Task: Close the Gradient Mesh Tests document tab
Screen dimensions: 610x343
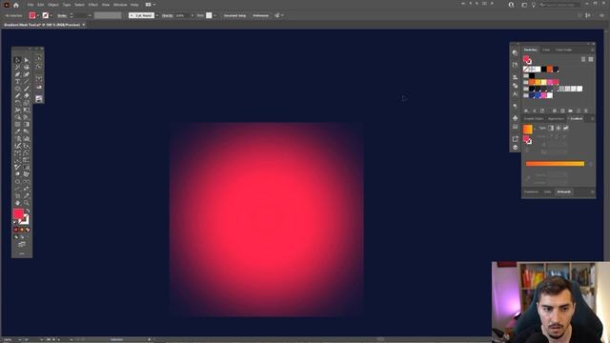Action: click(x=84, y=25)
